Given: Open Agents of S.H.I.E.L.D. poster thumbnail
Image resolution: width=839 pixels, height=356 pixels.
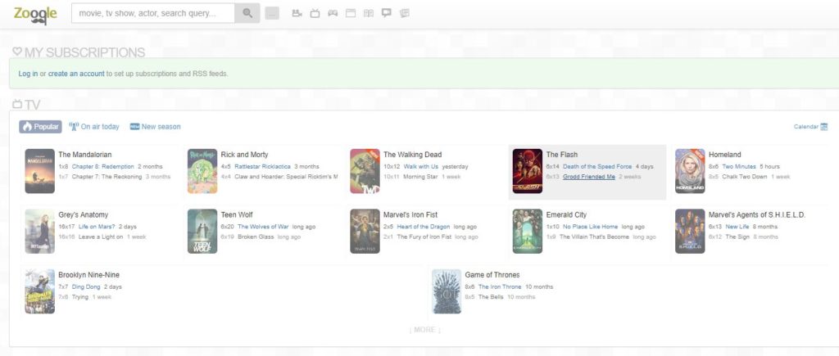Looking at the screenshot, I should [x=690, y=231].
